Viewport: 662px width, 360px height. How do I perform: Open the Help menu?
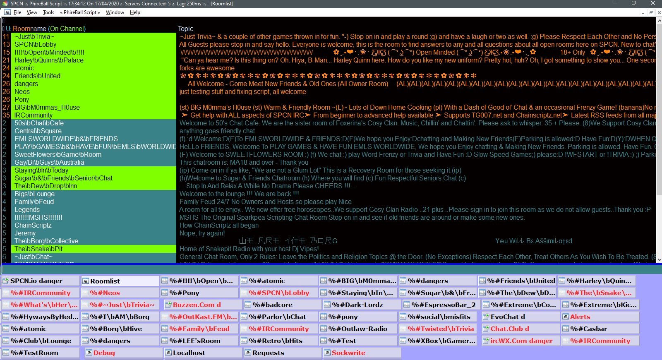(135, 12)
